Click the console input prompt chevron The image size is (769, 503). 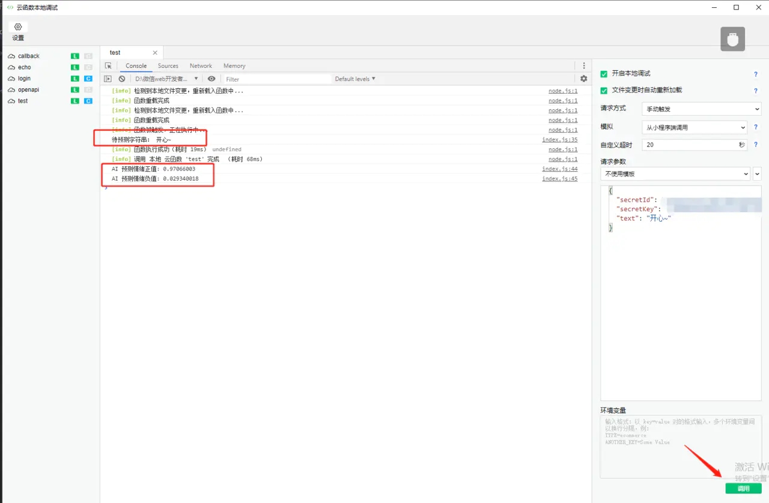click(106, 188)
